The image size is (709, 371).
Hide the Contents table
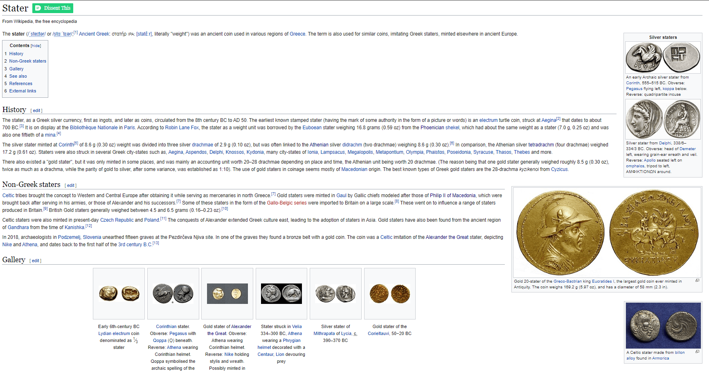pyautogui.click(x=36, y=46)
